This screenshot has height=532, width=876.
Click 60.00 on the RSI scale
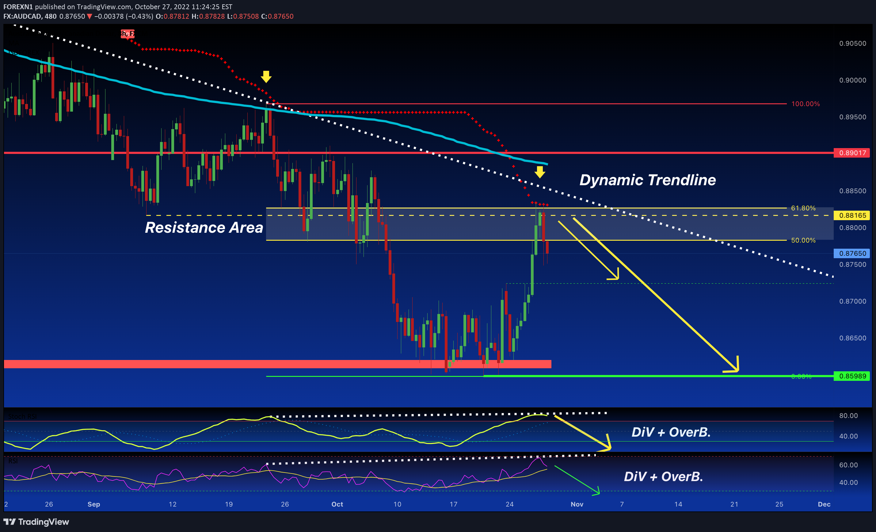click(848, 465)
